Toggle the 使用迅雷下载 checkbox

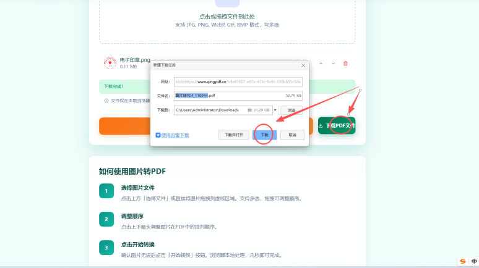[158, 135]
